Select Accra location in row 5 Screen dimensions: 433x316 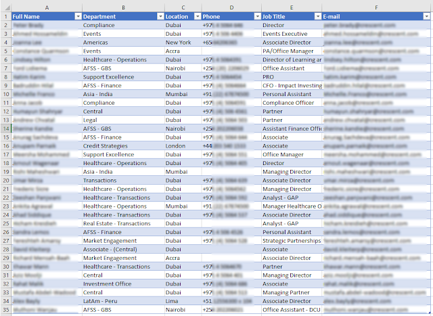(183, 51)
